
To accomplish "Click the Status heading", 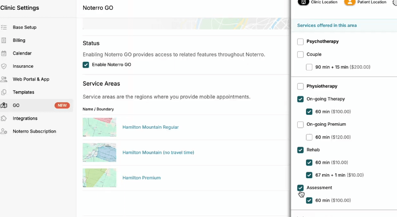I will (x=91, y=43).
